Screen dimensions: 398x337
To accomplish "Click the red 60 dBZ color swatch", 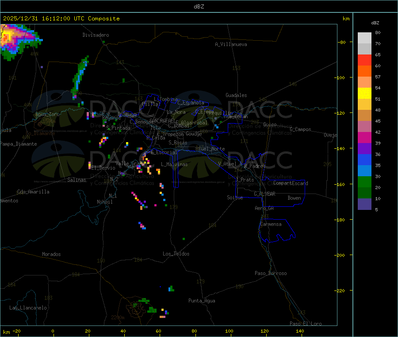I will [364, 60].
